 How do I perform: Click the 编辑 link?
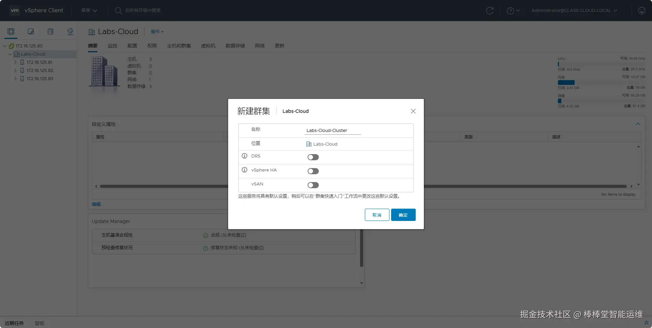pyautogui.click(x=98, y=204)
